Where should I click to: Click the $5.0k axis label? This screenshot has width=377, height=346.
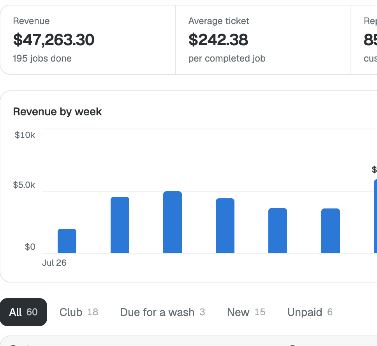(x=24, y=185)
